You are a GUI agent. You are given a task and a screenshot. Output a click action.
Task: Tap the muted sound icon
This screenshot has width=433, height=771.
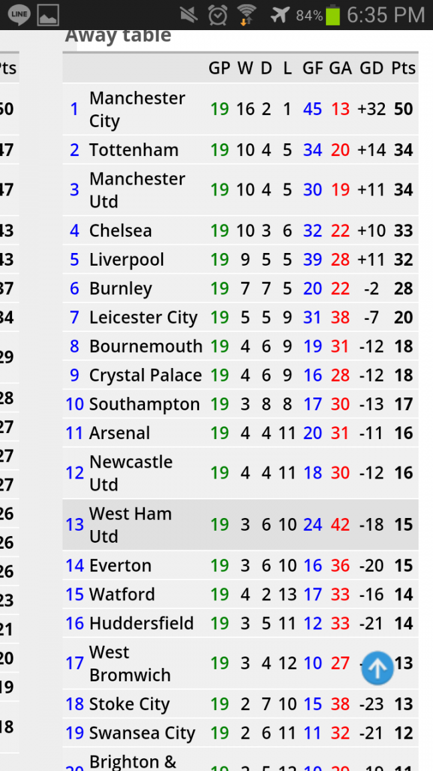point(190,15)
